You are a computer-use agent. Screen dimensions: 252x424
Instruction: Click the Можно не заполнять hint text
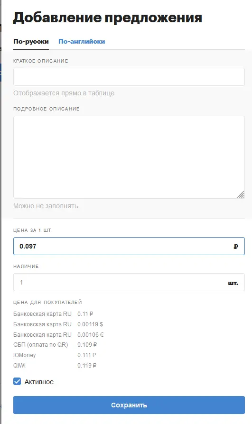(46, 206)
